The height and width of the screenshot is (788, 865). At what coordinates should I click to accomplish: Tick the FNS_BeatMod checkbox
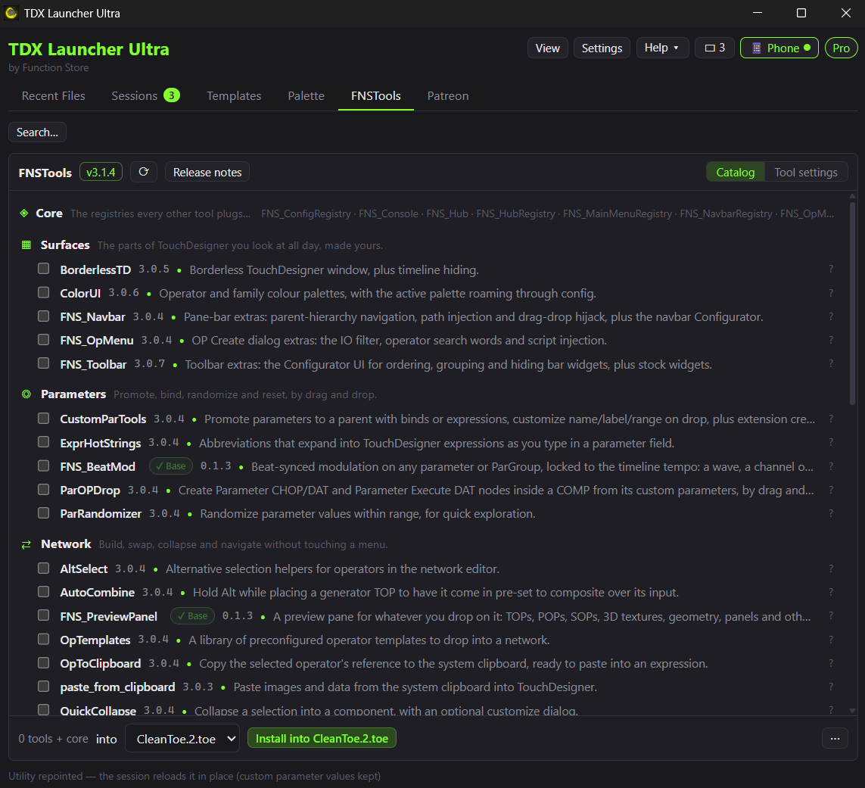(44, 466)
